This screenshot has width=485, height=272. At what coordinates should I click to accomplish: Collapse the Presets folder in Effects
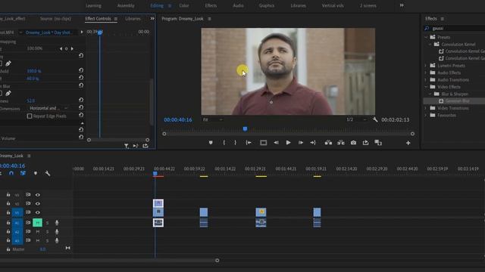tap(426, 37)
